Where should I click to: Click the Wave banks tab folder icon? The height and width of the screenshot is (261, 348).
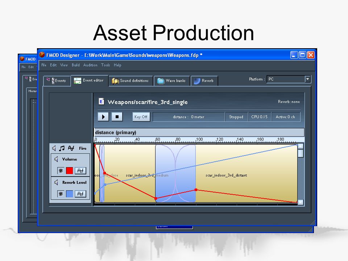point(161,81)
